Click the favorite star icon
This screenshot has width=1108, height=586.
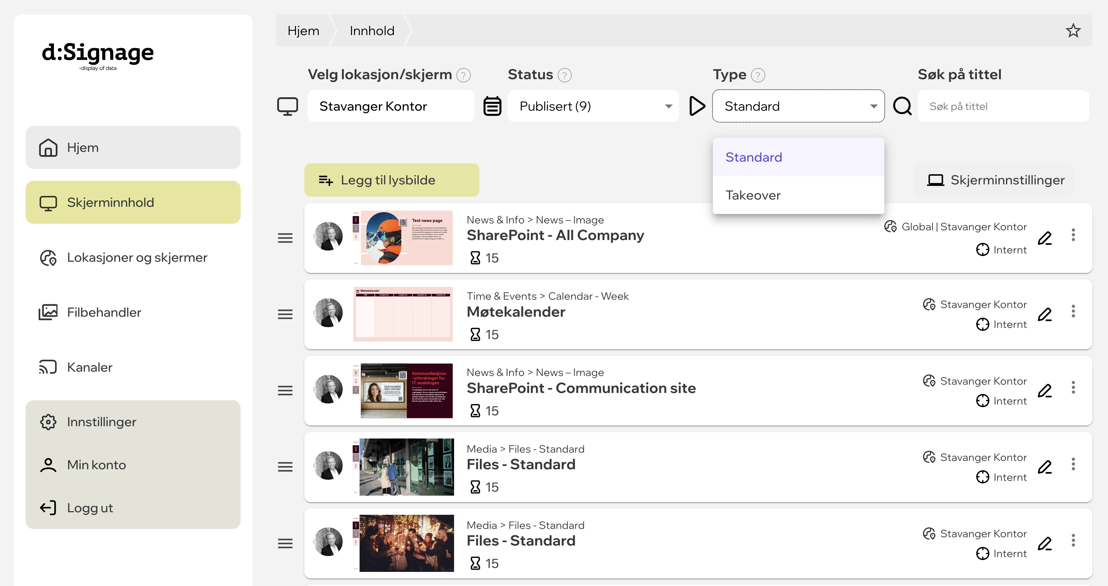1073,30
